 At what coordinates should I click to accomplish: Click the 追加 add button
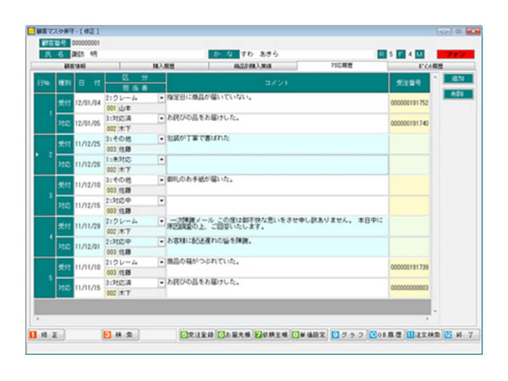pyautogui.click(x=458, y=78)
